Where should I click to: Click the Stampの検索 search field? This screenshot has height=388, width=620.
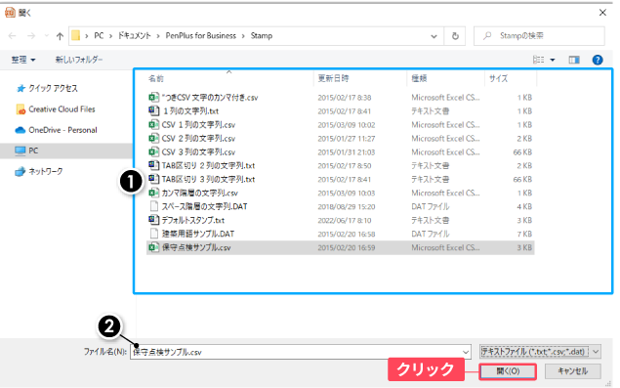point(539,36)
